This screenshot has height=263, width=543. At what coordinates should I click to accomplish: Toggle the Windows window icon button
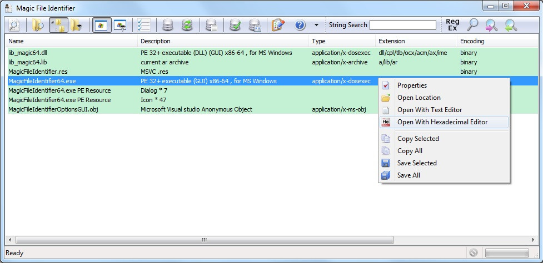point(102,25)
